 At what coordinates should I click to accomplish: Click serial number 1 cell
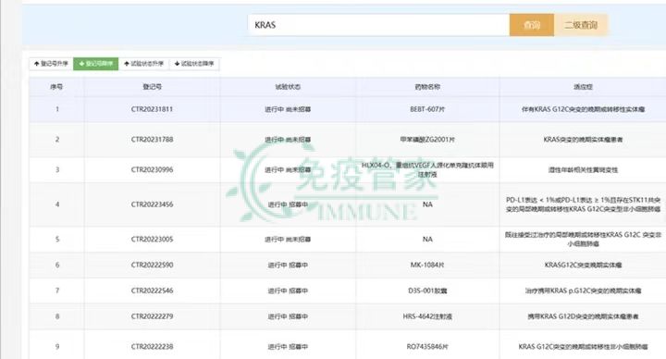pos(57,109)
